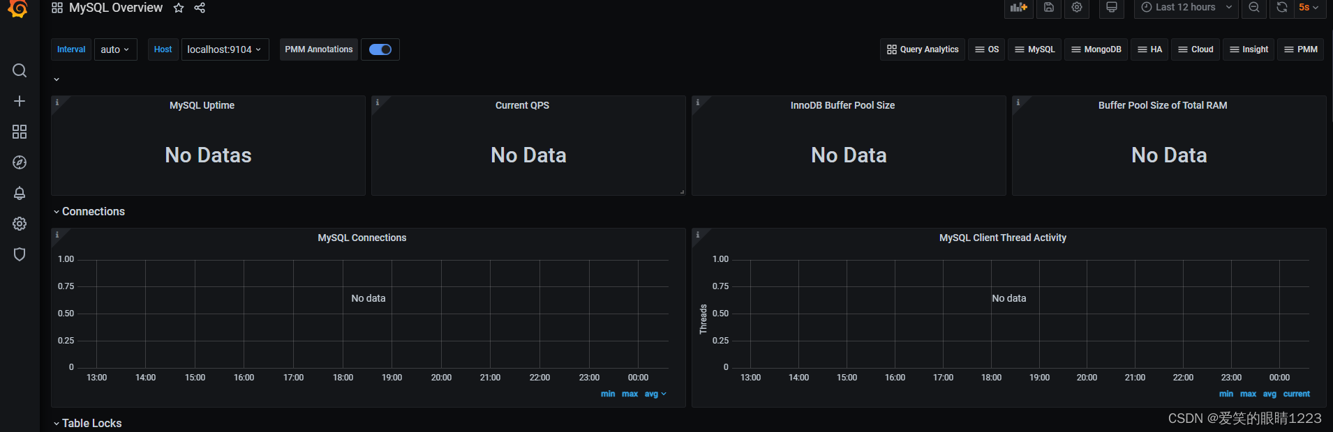Image resolution: width=1333 pixels, height=432 pixels.
Task: Open the Insight dashboards menu
Action: 1249,49
